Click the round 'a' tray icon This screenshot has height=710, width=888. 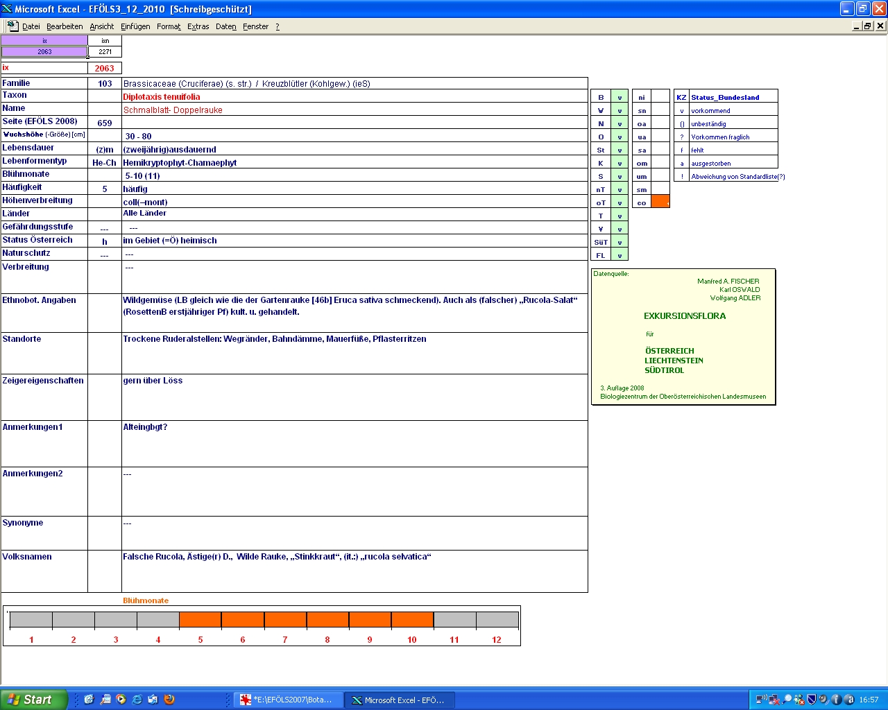point(848,700)
